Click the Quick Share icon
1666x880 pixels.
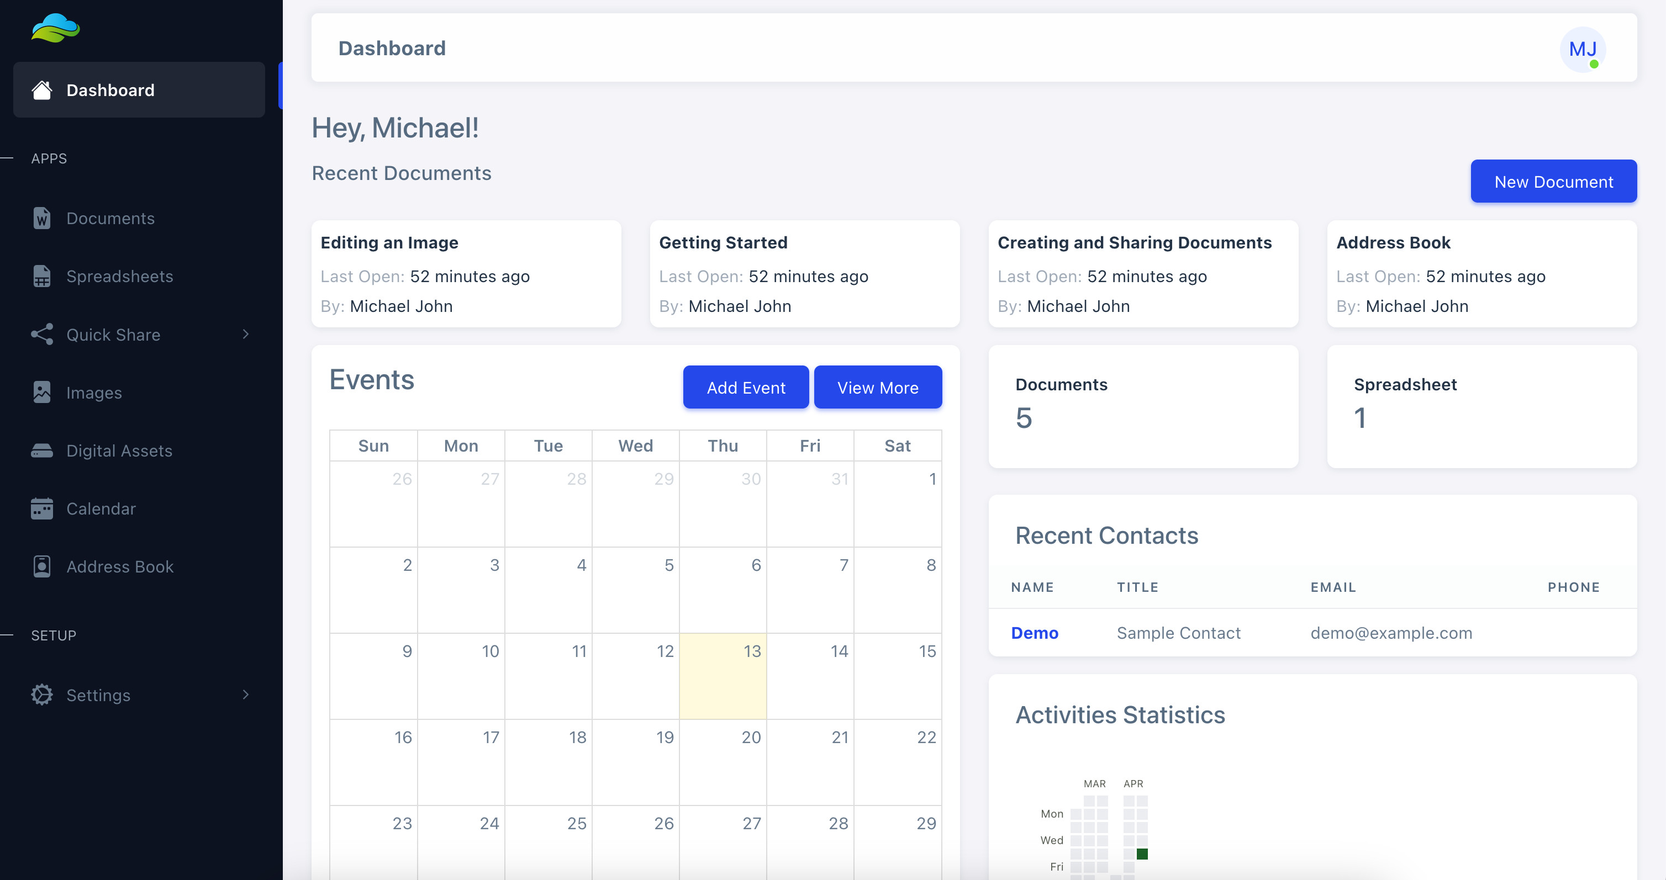point(42,335)
